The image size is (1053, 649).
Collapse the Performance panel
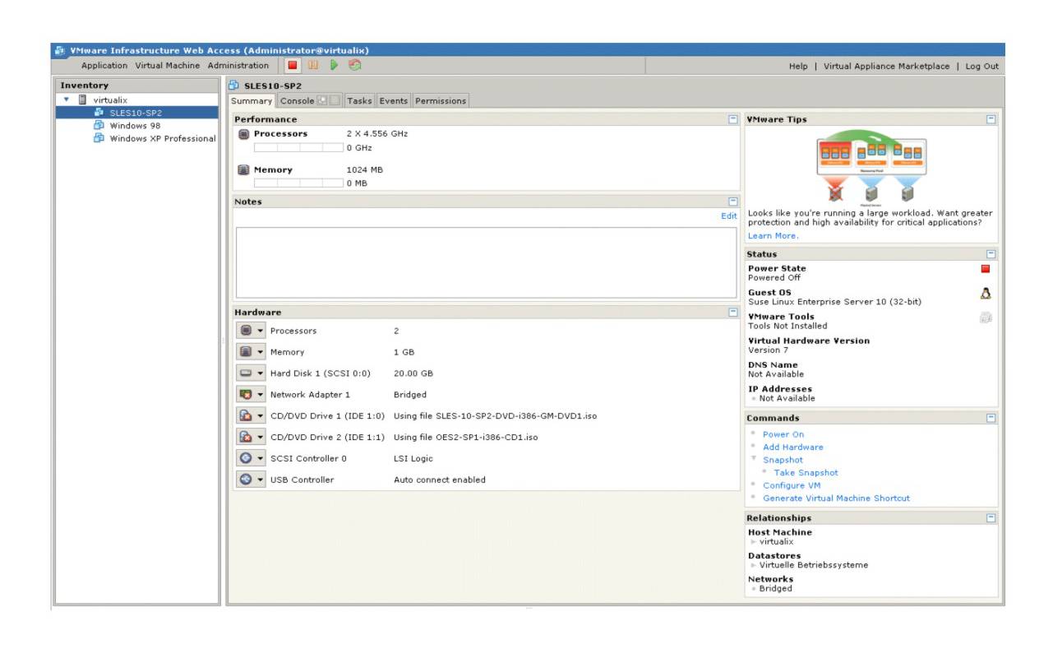click(732, 119)
